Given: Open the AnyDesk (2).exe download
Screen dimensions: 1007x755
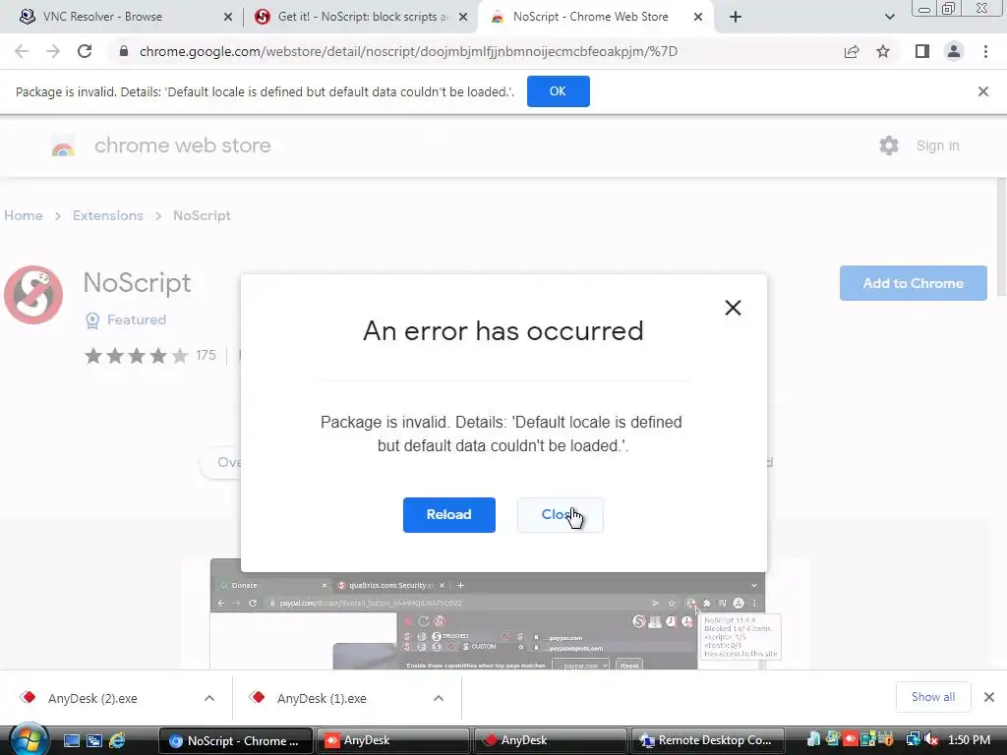Looking at the screenshot, I should [92, 698].
